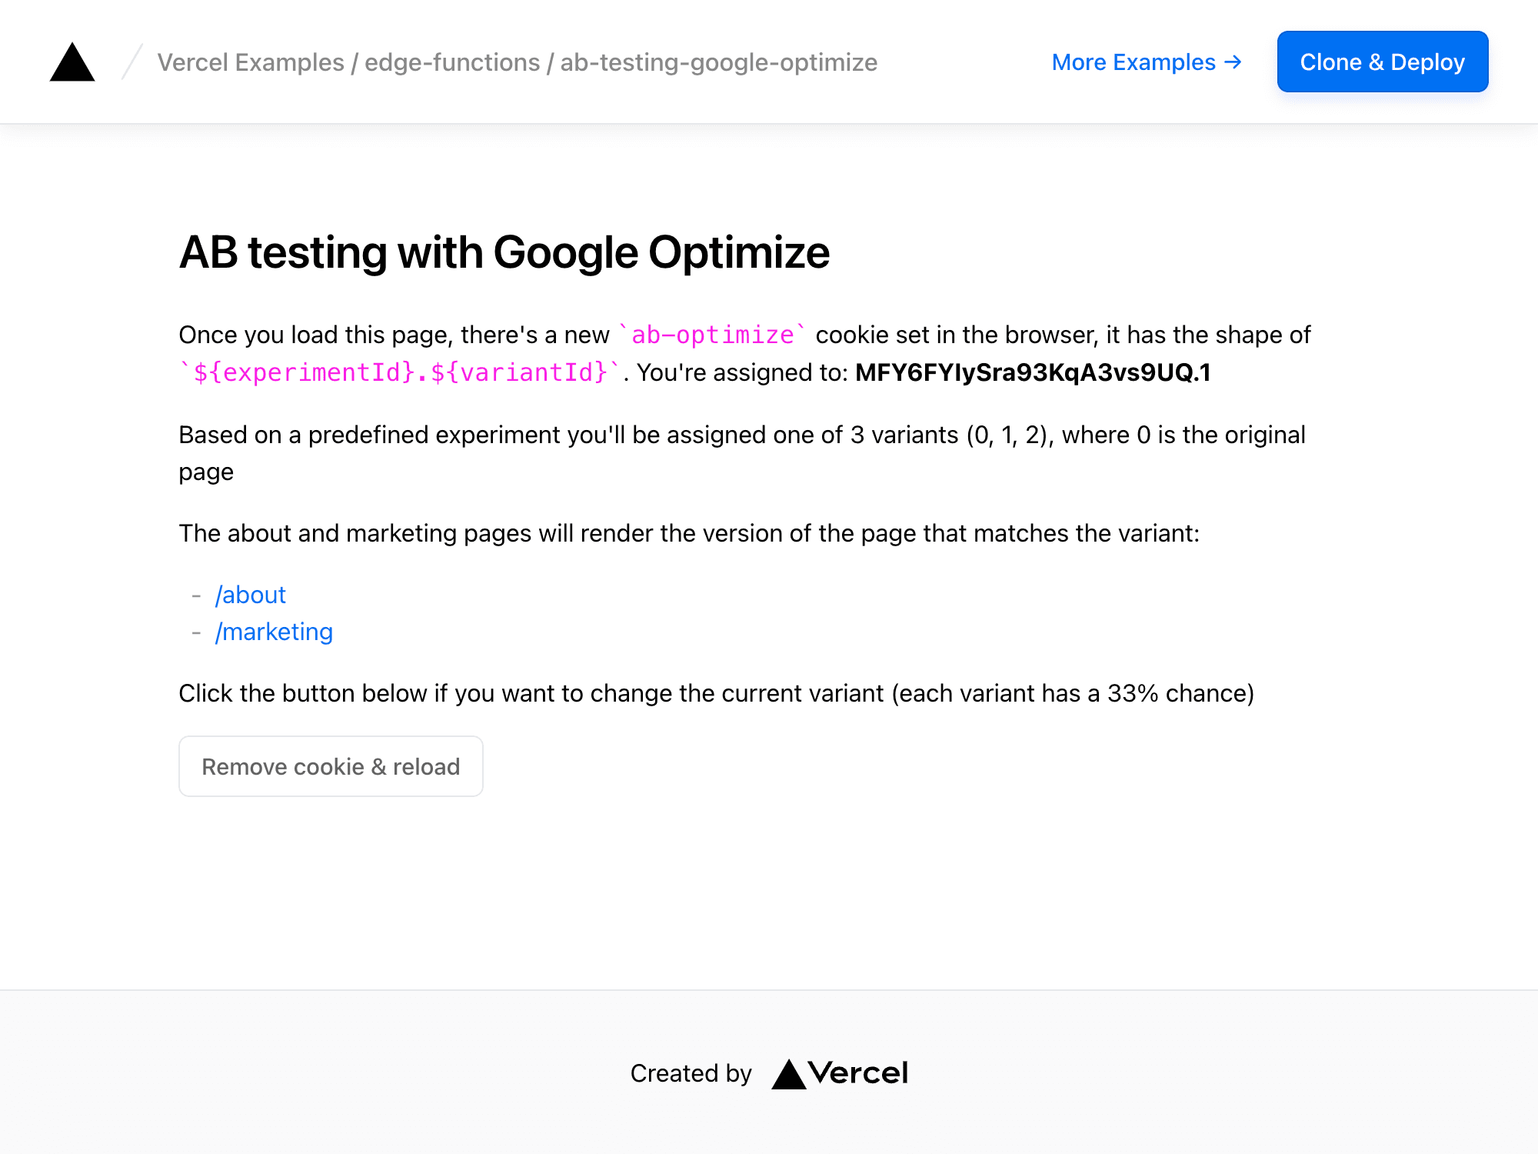The height and width of the screenshot is (1154, 1538).
Task: Click the experimentId.variantId code snippet
Action: pos(400,372)
